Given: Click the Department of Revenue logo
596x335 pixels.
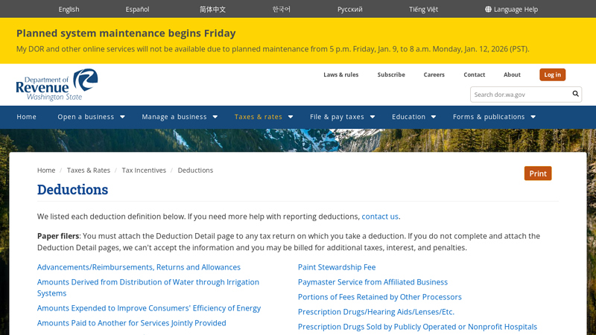Looking at the screenshot, I should coord(57,84).
